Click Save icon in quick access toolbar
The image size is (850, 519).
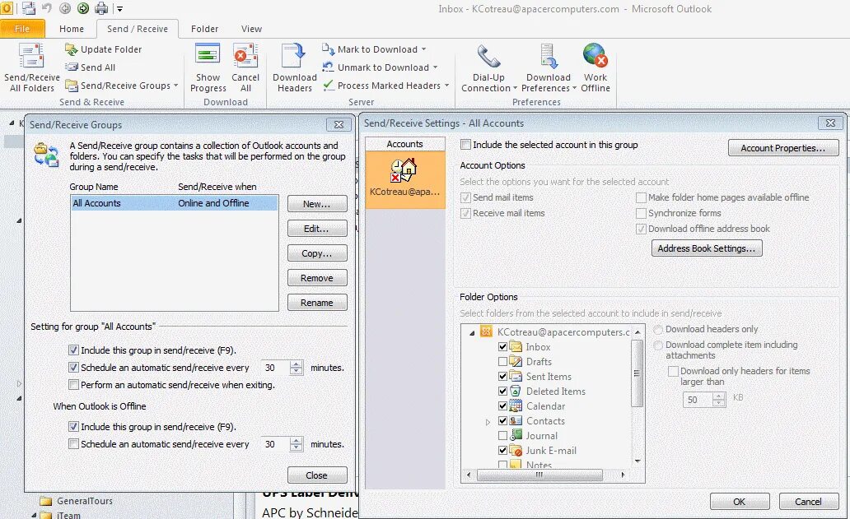(28, 8)
